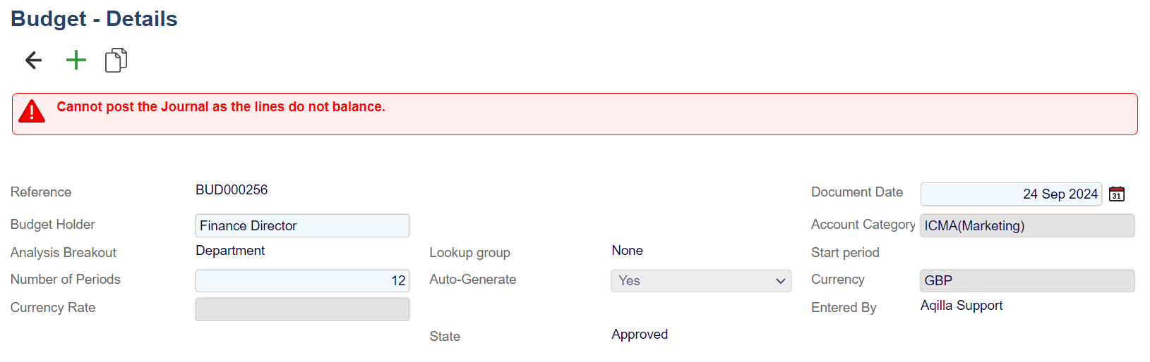1150x362 pixels.
Task: Open the Document Date calendar picker
Action: (x=1117, y=194)
